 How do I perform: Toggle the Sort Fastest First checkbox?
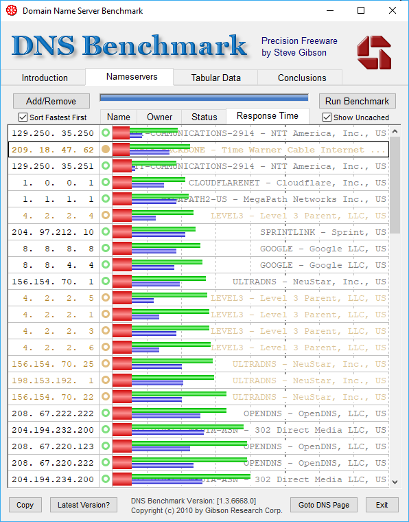click(23, 117)
